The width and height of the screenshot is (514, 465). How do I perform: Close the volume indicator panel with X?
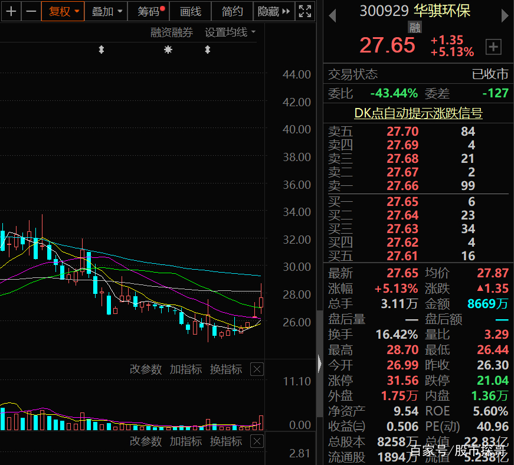[257, 369]
